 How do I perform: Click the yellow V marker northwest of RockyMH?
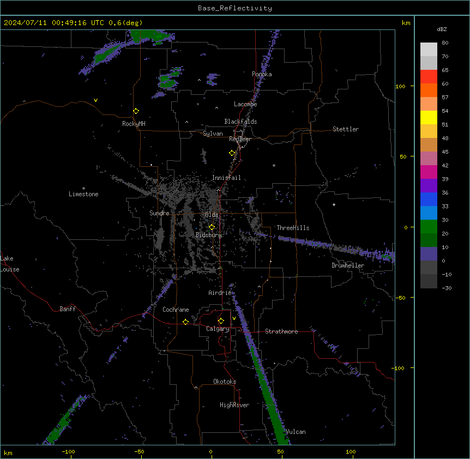[95, 100]
